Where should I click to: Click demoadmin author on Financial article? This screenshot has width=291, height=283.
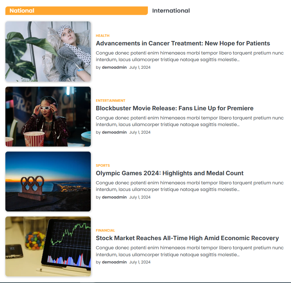coord(114,262)
